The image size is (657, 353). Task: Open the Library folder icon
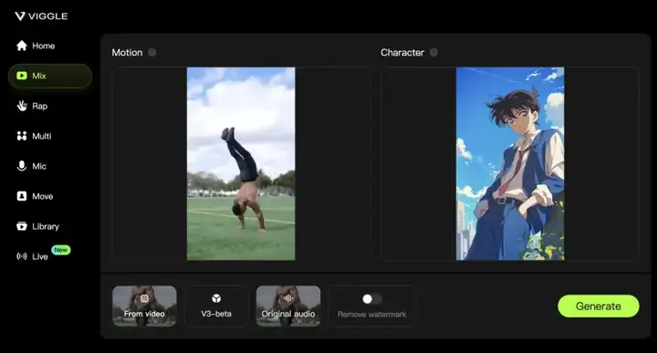(x=22, y=226)
